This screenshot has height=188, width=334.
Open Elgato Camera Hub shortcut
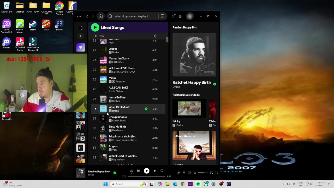[x=7, y=26]
